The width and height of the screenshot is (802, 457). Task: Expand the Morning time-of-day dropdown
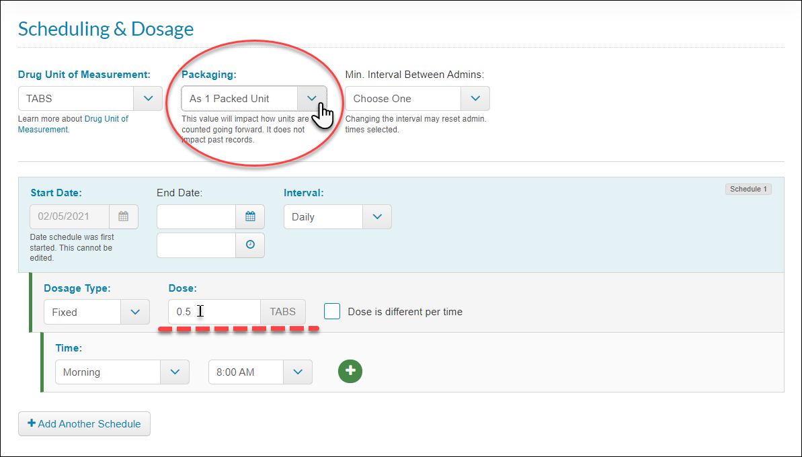(175, 371)
